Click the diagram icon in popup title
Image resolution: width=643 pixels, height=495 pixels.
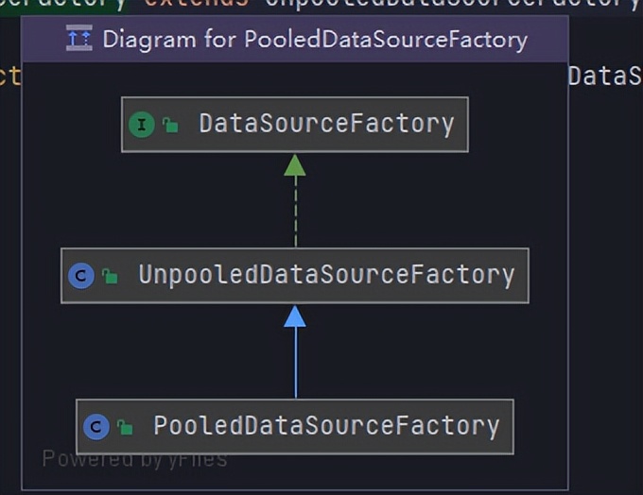pos(79,38)
